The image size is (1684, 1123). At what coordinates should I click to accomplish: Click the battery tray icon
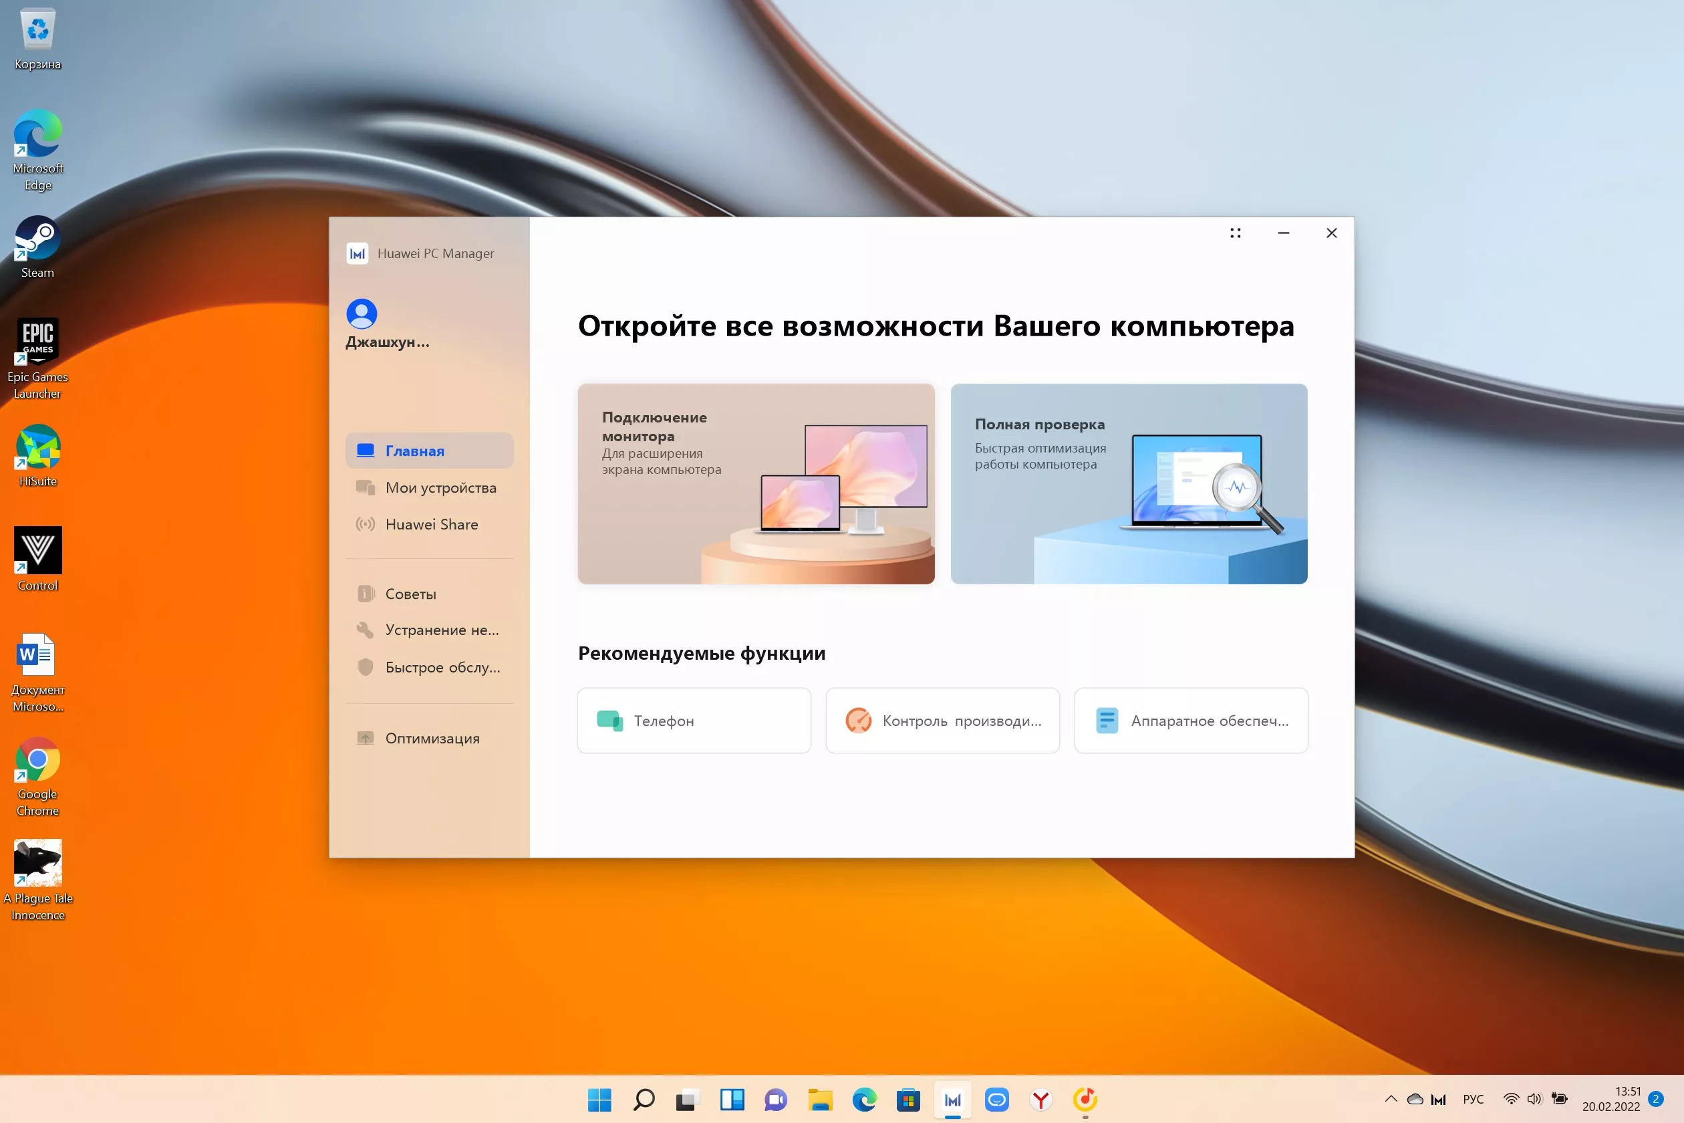point(1560,1099)
